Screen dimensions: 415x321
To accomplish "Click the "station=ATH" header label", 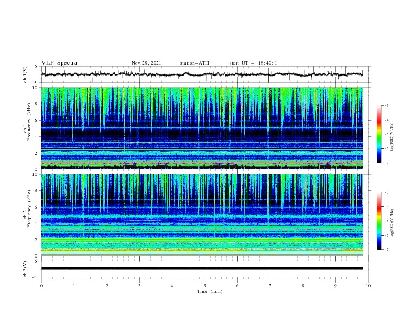I will point(194,63).
